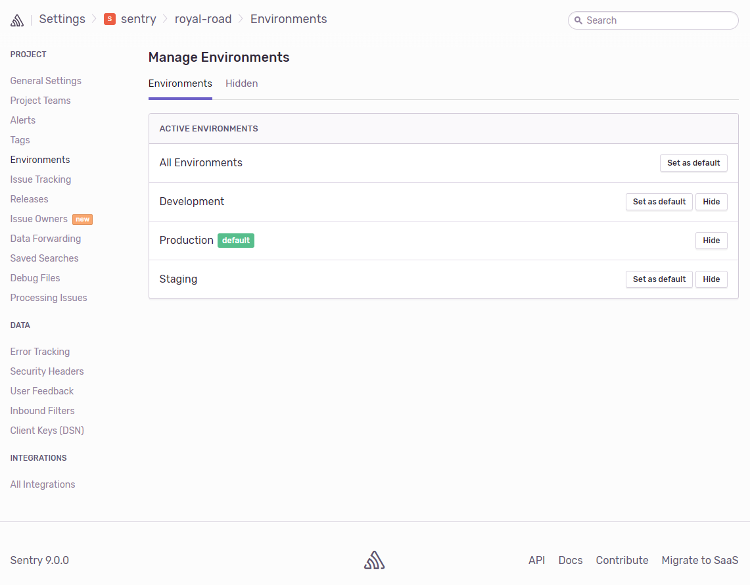Set Development as default
The image size is (750, 585).
(659, 202)
